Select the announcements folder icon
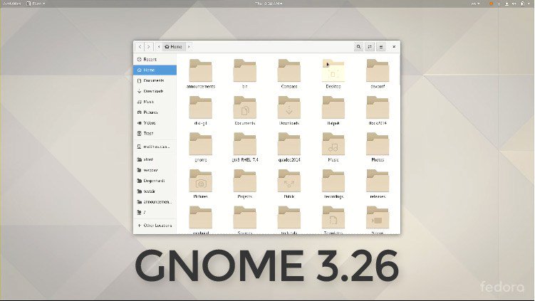535x301 pixels. tap(201, 70)
